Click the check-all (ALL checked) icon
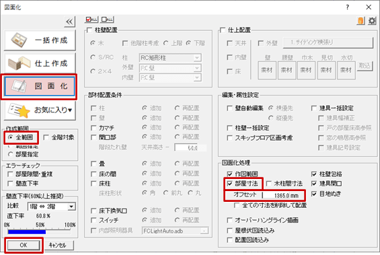The width and height of the screenshot is (380, 255). click(x=91, y=20)
